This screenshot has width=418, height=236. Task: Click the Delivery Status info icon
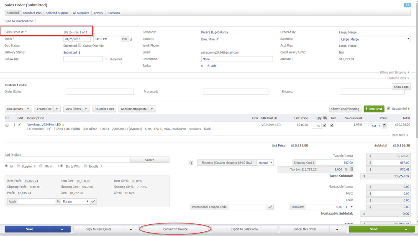pos(79,53)
